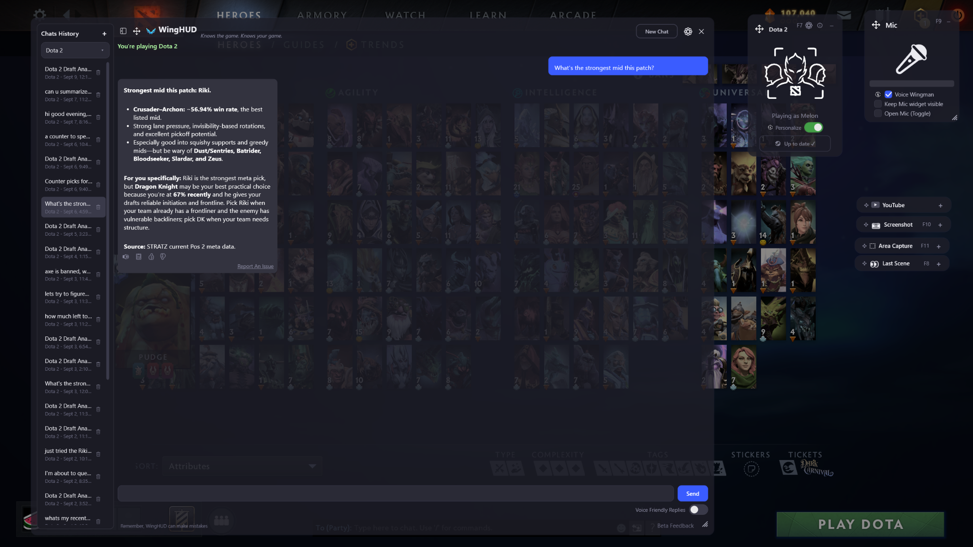This screenshot has width=973, height=547.
Task: Click the Up to date status button
Action: pyautogui.click(x=795, y=144)
